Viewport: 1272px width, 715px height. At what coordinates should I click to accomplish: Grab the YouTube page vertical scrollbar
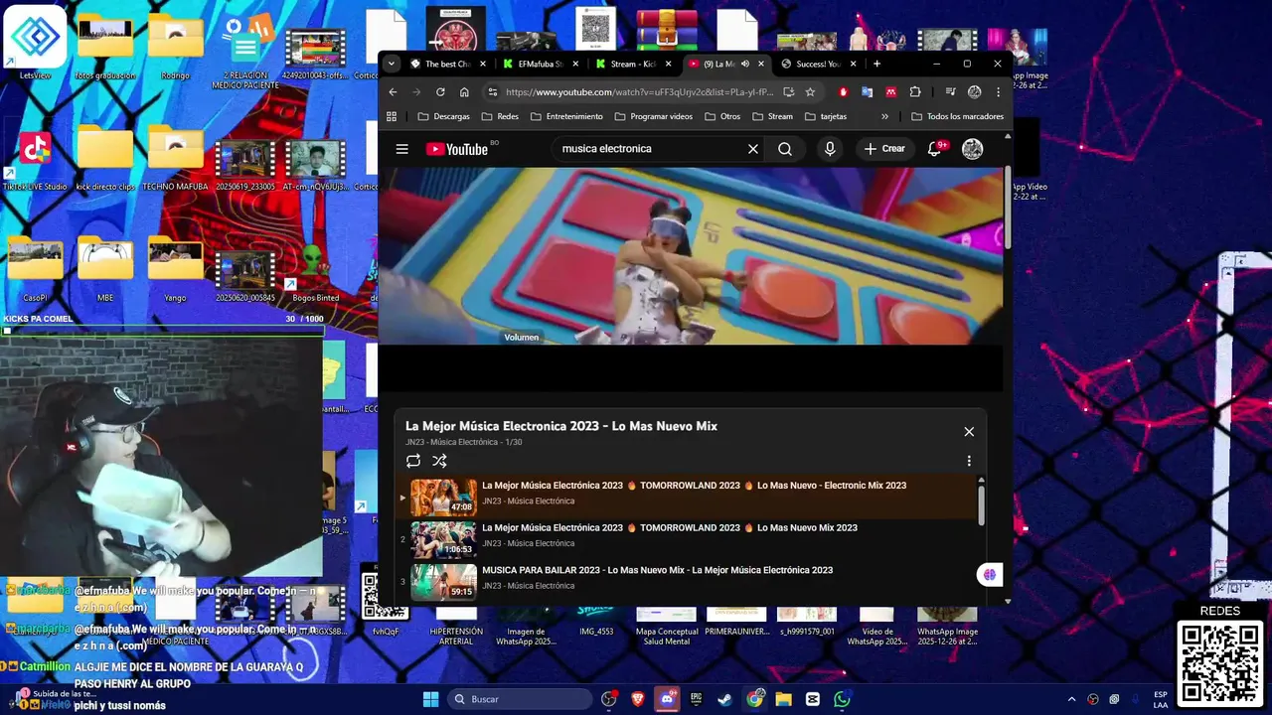pos(1008,209)
